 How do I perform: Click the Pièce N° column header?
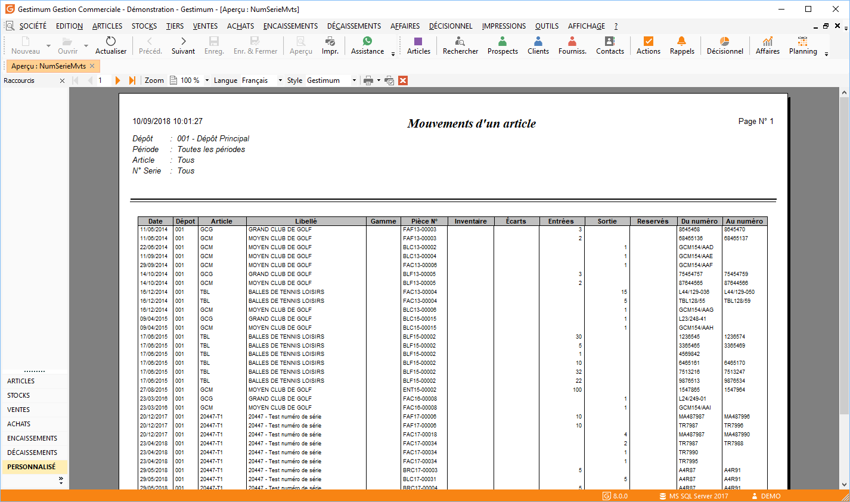(424, 221)
